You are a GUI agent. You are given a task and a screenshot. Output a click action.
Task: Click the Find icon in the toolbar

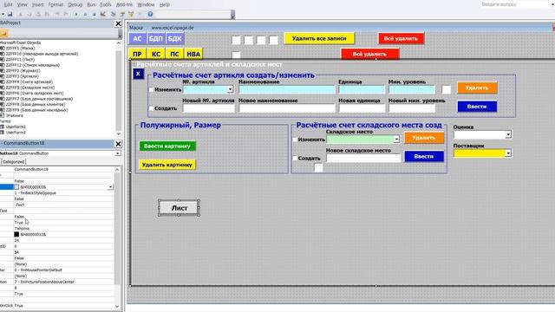tap(47, 14)
